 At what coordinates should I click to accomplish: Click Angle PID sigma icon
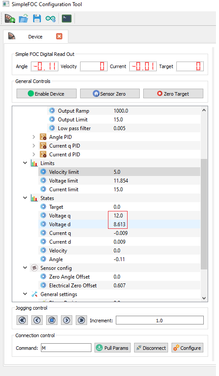(x=43, y=137)
